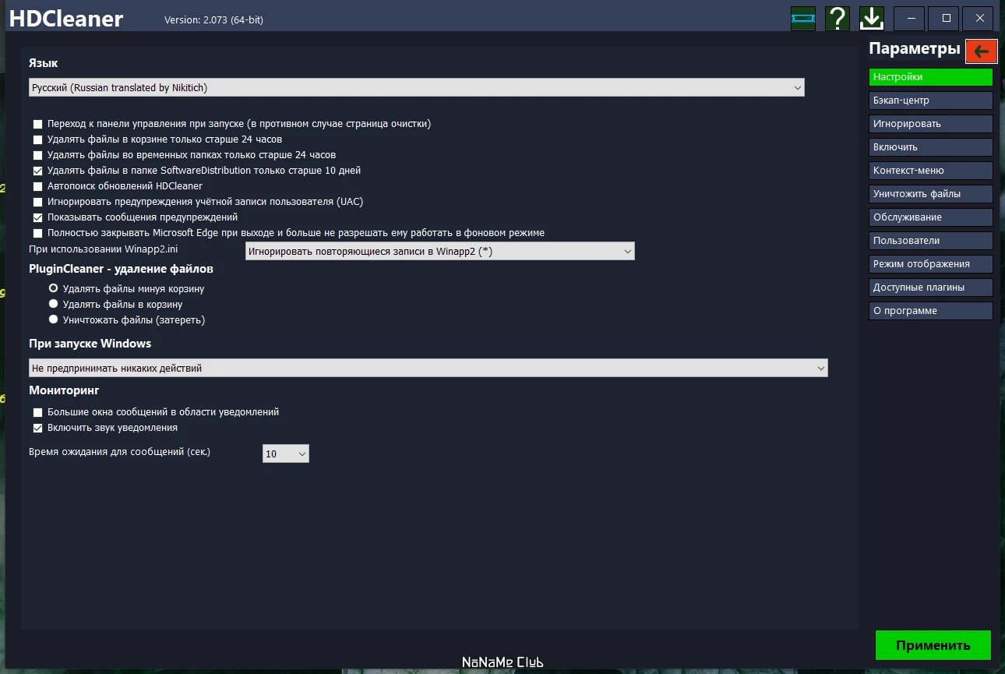This screenshot has width=1005, height=674.
Task: Toggle ignore UAC warnings checkbox
Action: (38, 202)
